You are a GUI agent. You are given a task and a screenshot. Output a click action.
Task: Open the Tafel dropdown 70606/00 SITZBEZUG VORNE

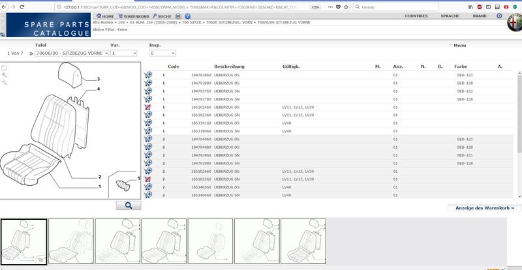coord(70,53)
